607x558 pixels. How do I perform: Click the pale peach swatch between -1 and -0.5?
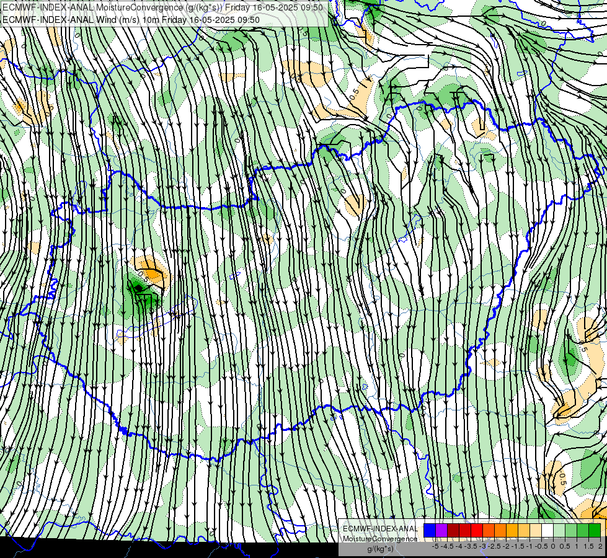(x=535, y=531)
